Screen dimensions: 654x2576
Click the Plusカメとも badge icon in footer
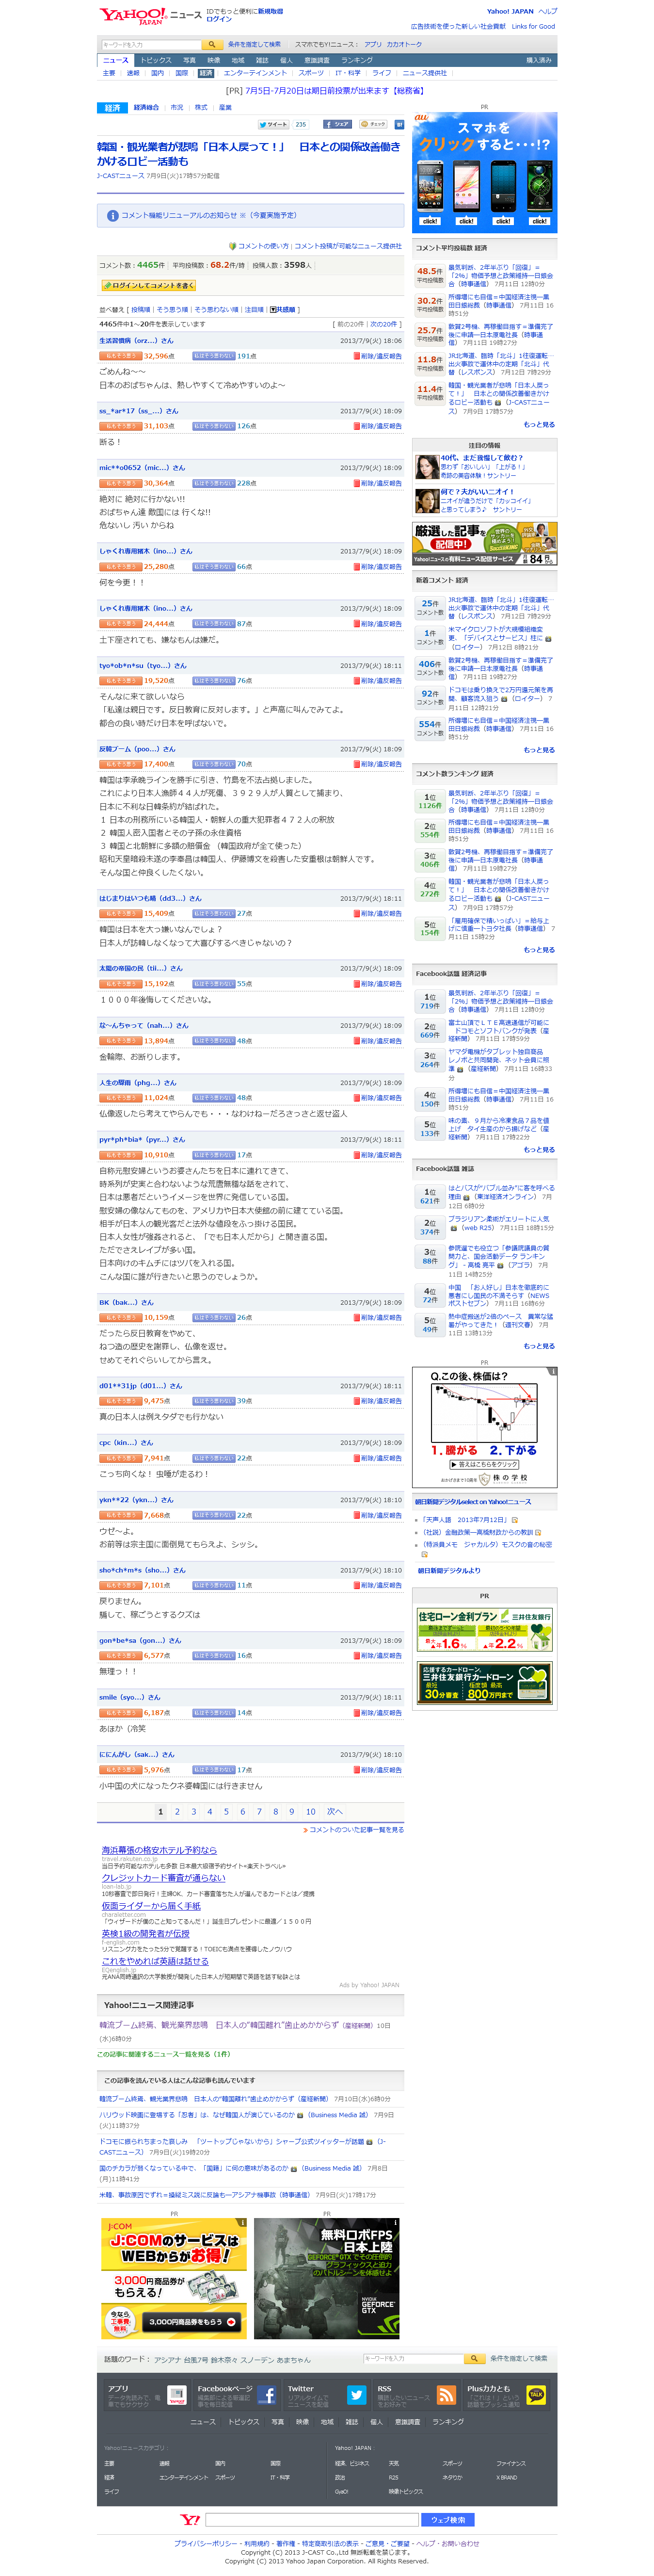click(536, 2394)
